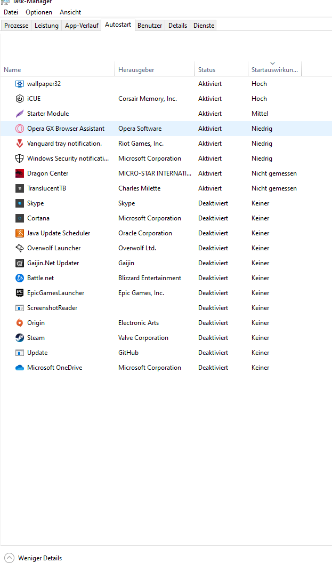Click Charles Milette publisher cell
The width and height of the screenshot is (332, 571).
point(139,188)
